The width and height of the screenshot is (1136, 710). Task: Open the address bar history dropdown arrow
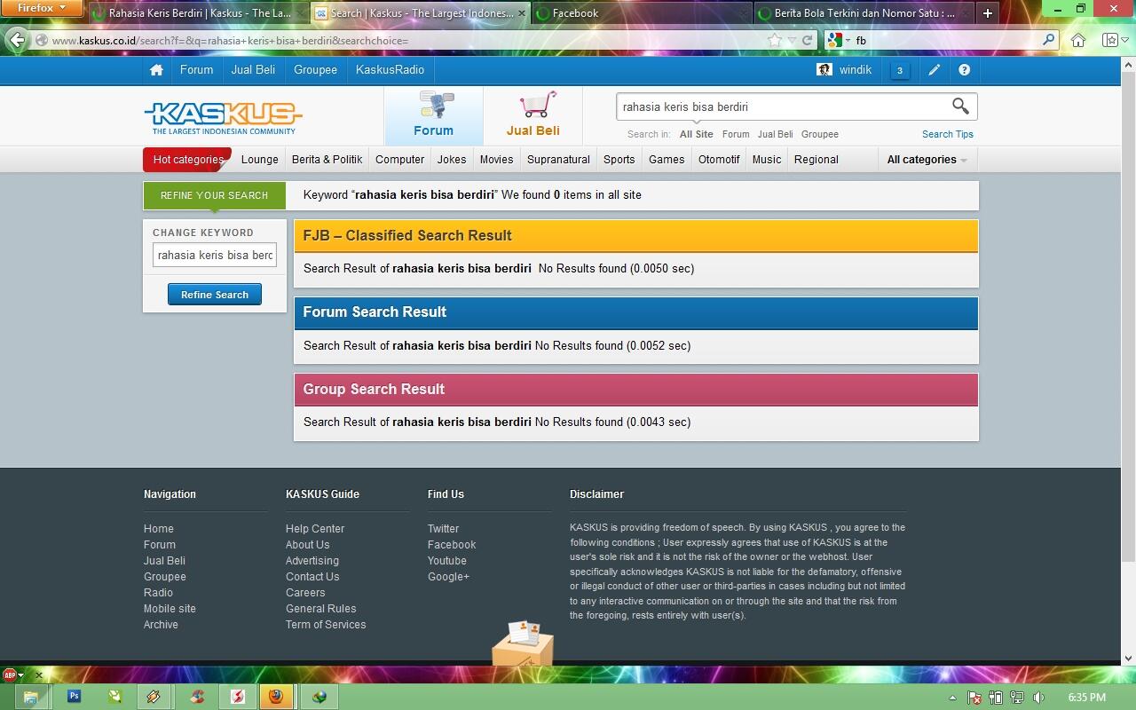point(791,40)
